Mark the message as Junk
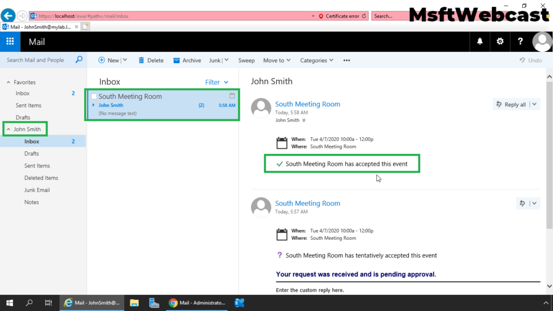The width and height of the screenshot is (553, 311). point(214,60)
